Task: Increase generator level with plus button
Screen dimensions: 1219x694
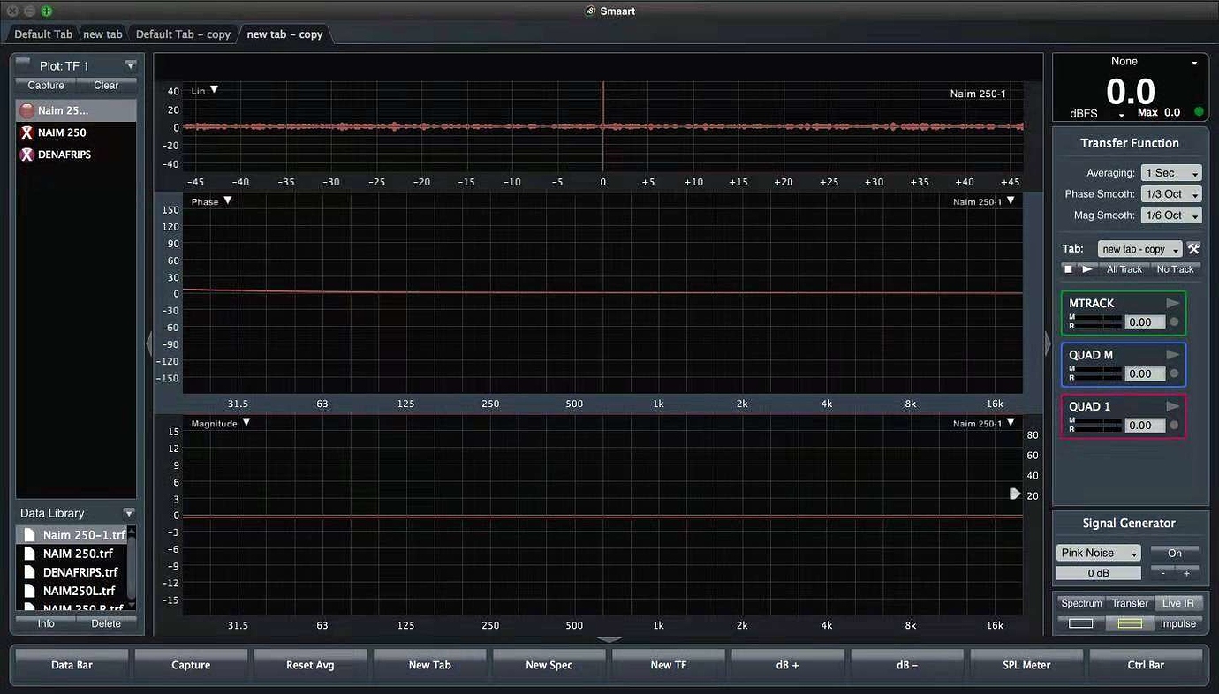Action: pos(1187,573)
